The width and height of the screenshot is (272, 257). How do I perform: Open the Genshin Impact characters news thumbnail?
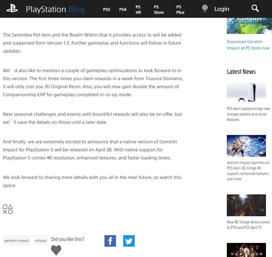246,146
